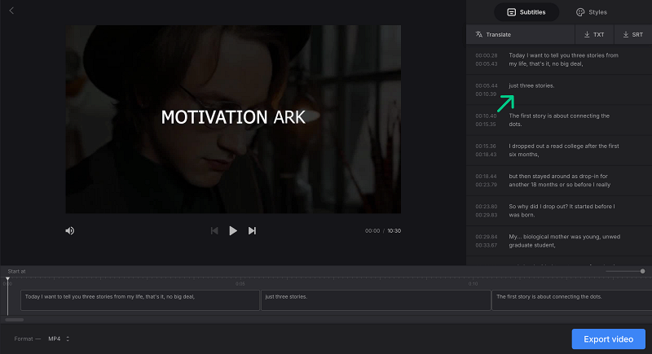Click start timestamp 00:18.44

[486, 177]
